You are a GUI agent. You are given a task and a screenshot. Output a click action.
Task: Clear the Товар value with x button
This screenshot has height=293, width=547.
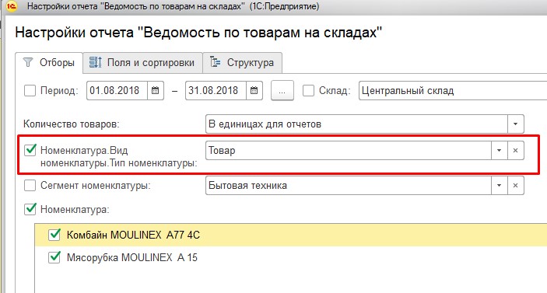(515, 151)
